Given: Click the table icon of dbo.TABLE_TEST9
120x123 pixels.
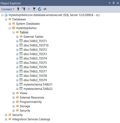Looking at the screenshot, I should [21, 80].
